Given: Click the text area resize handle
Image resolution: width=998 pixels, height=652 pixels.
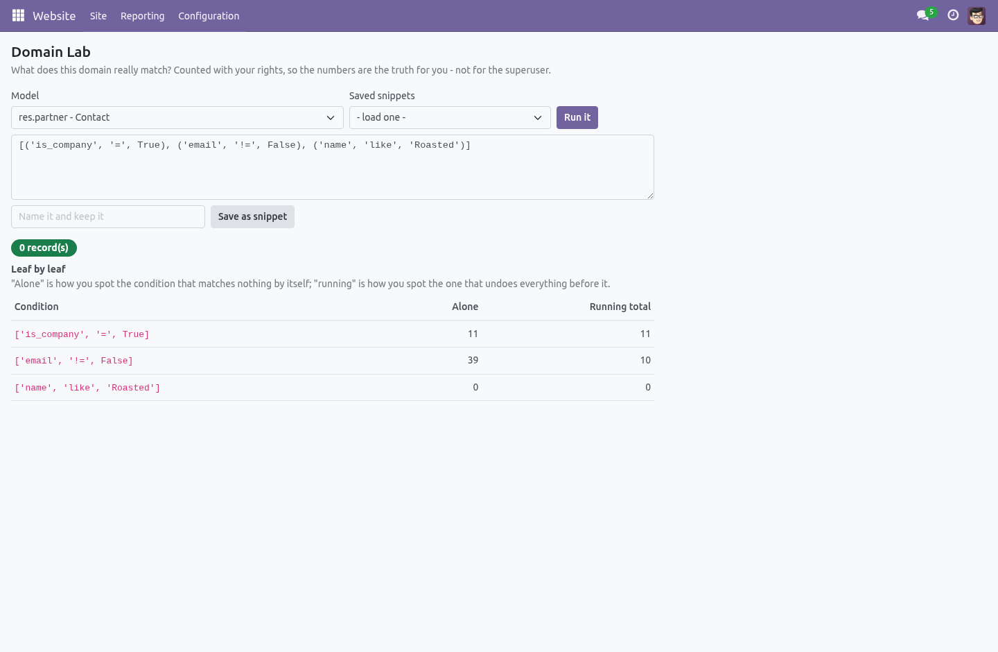Looking at the screenshot, I should (x=650, y=196).
